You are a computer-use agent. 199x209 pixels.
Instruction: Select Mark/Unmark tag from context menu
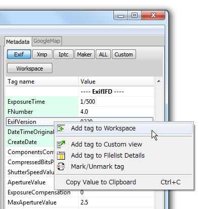coord(124,167)
